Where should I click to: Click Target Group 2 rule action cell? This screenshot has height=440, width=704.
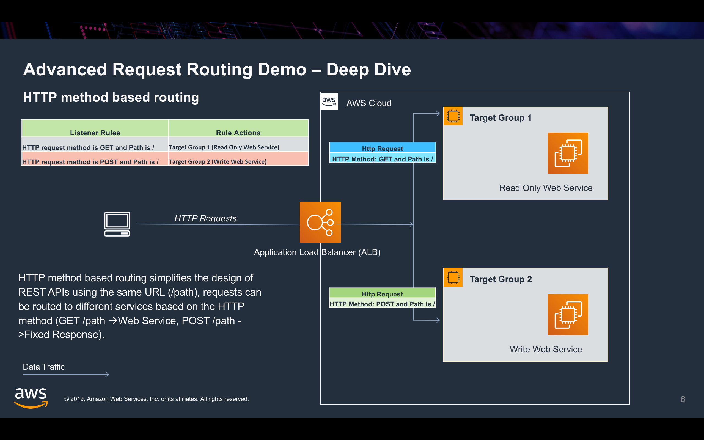(x=218, y=161)
